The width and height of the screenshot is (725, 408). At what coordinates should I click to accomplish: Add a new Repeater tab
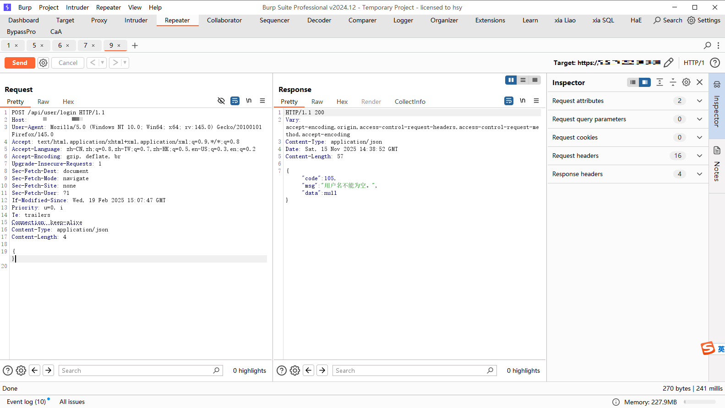click(x=135, y=45)
